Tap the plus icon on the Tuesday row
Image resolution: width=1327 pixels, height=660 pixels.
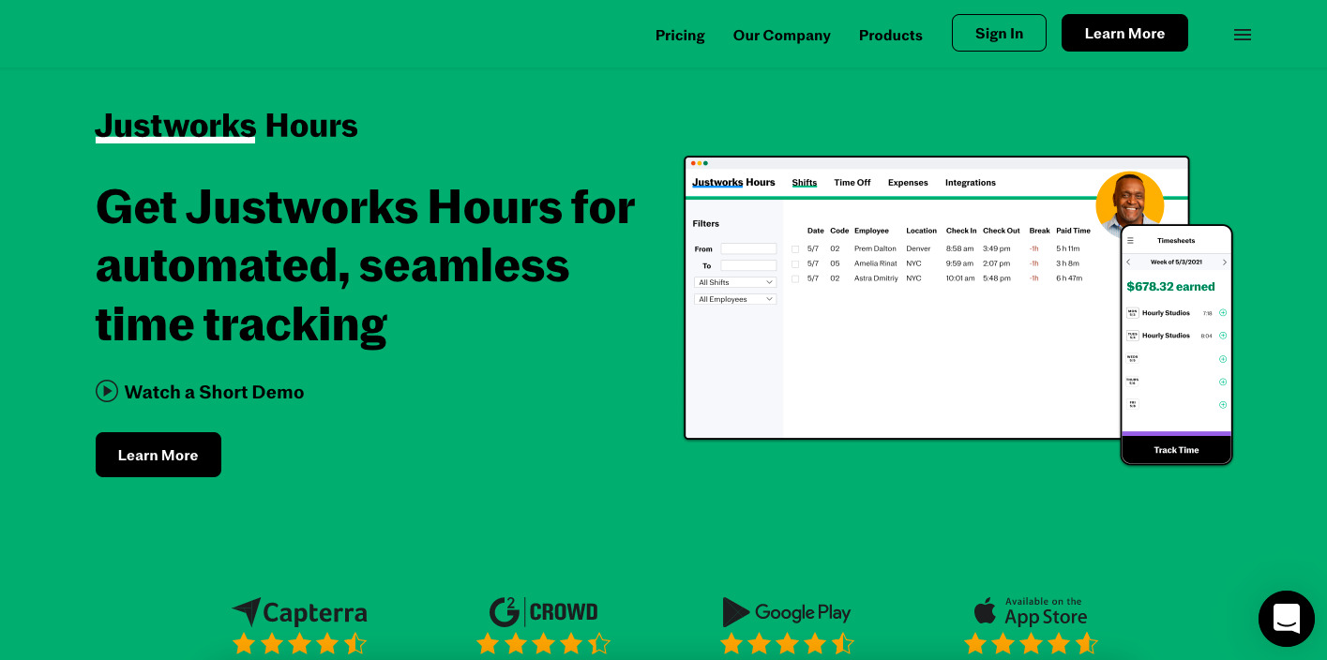[x=1223, y=336]
